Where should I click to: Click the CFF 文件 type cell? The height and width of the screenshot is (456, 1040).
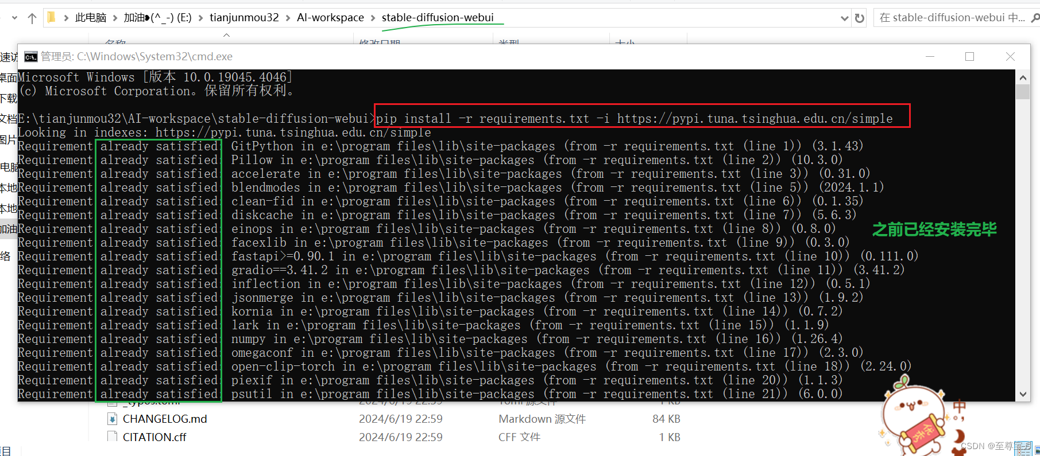519,437
